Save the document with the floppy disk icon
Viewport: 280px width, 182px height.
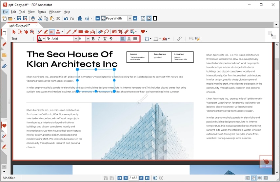(19, 18)
